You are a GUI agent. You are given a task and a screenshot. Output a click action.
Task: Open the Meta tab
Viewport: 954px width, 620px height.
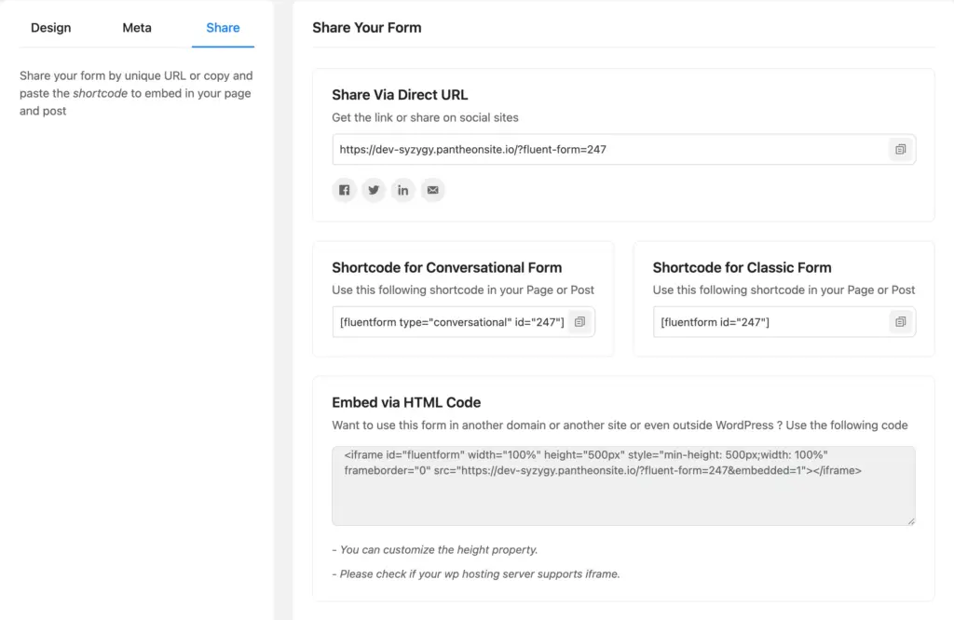pyautogui.click(x=136, y=28)
